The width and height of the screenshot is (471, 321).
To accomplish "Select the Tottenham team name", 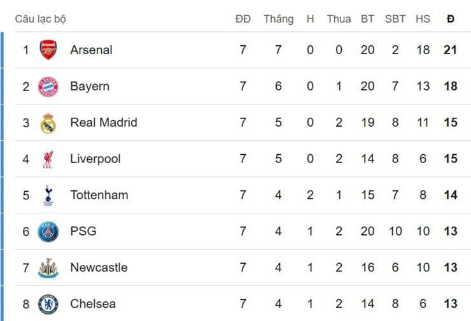I will point(99,195).
